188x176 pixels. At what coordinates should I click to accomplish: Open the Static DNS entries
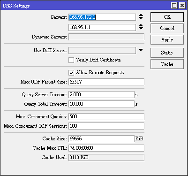pyautogui.click(x=167, y=53)
